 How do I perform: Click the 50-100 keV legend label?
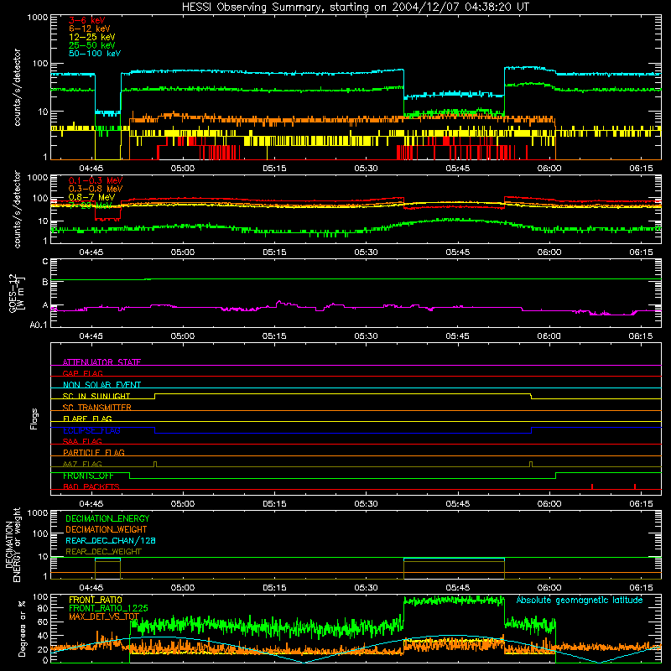[95, 53]
